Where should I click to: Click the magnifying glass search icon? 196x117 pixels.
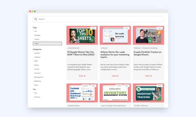click(x=35, y=19)
